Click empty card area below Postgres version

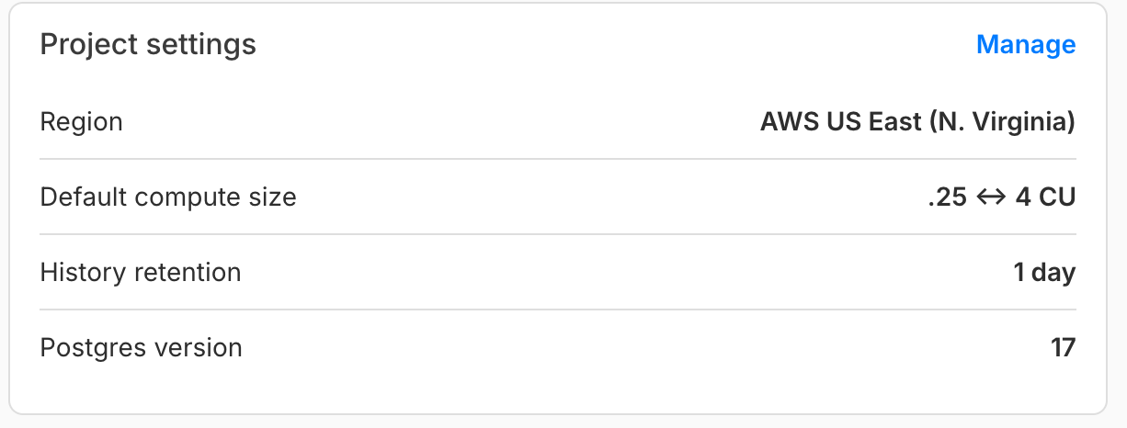[558, 390]
